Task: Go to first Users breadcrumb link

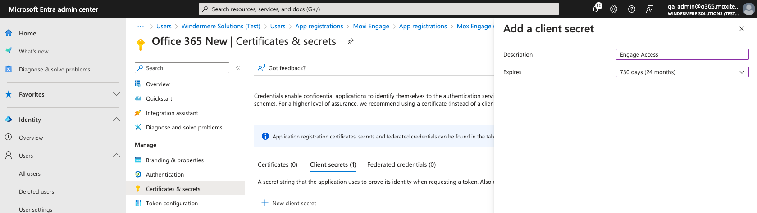Action: tap(164, 27)
